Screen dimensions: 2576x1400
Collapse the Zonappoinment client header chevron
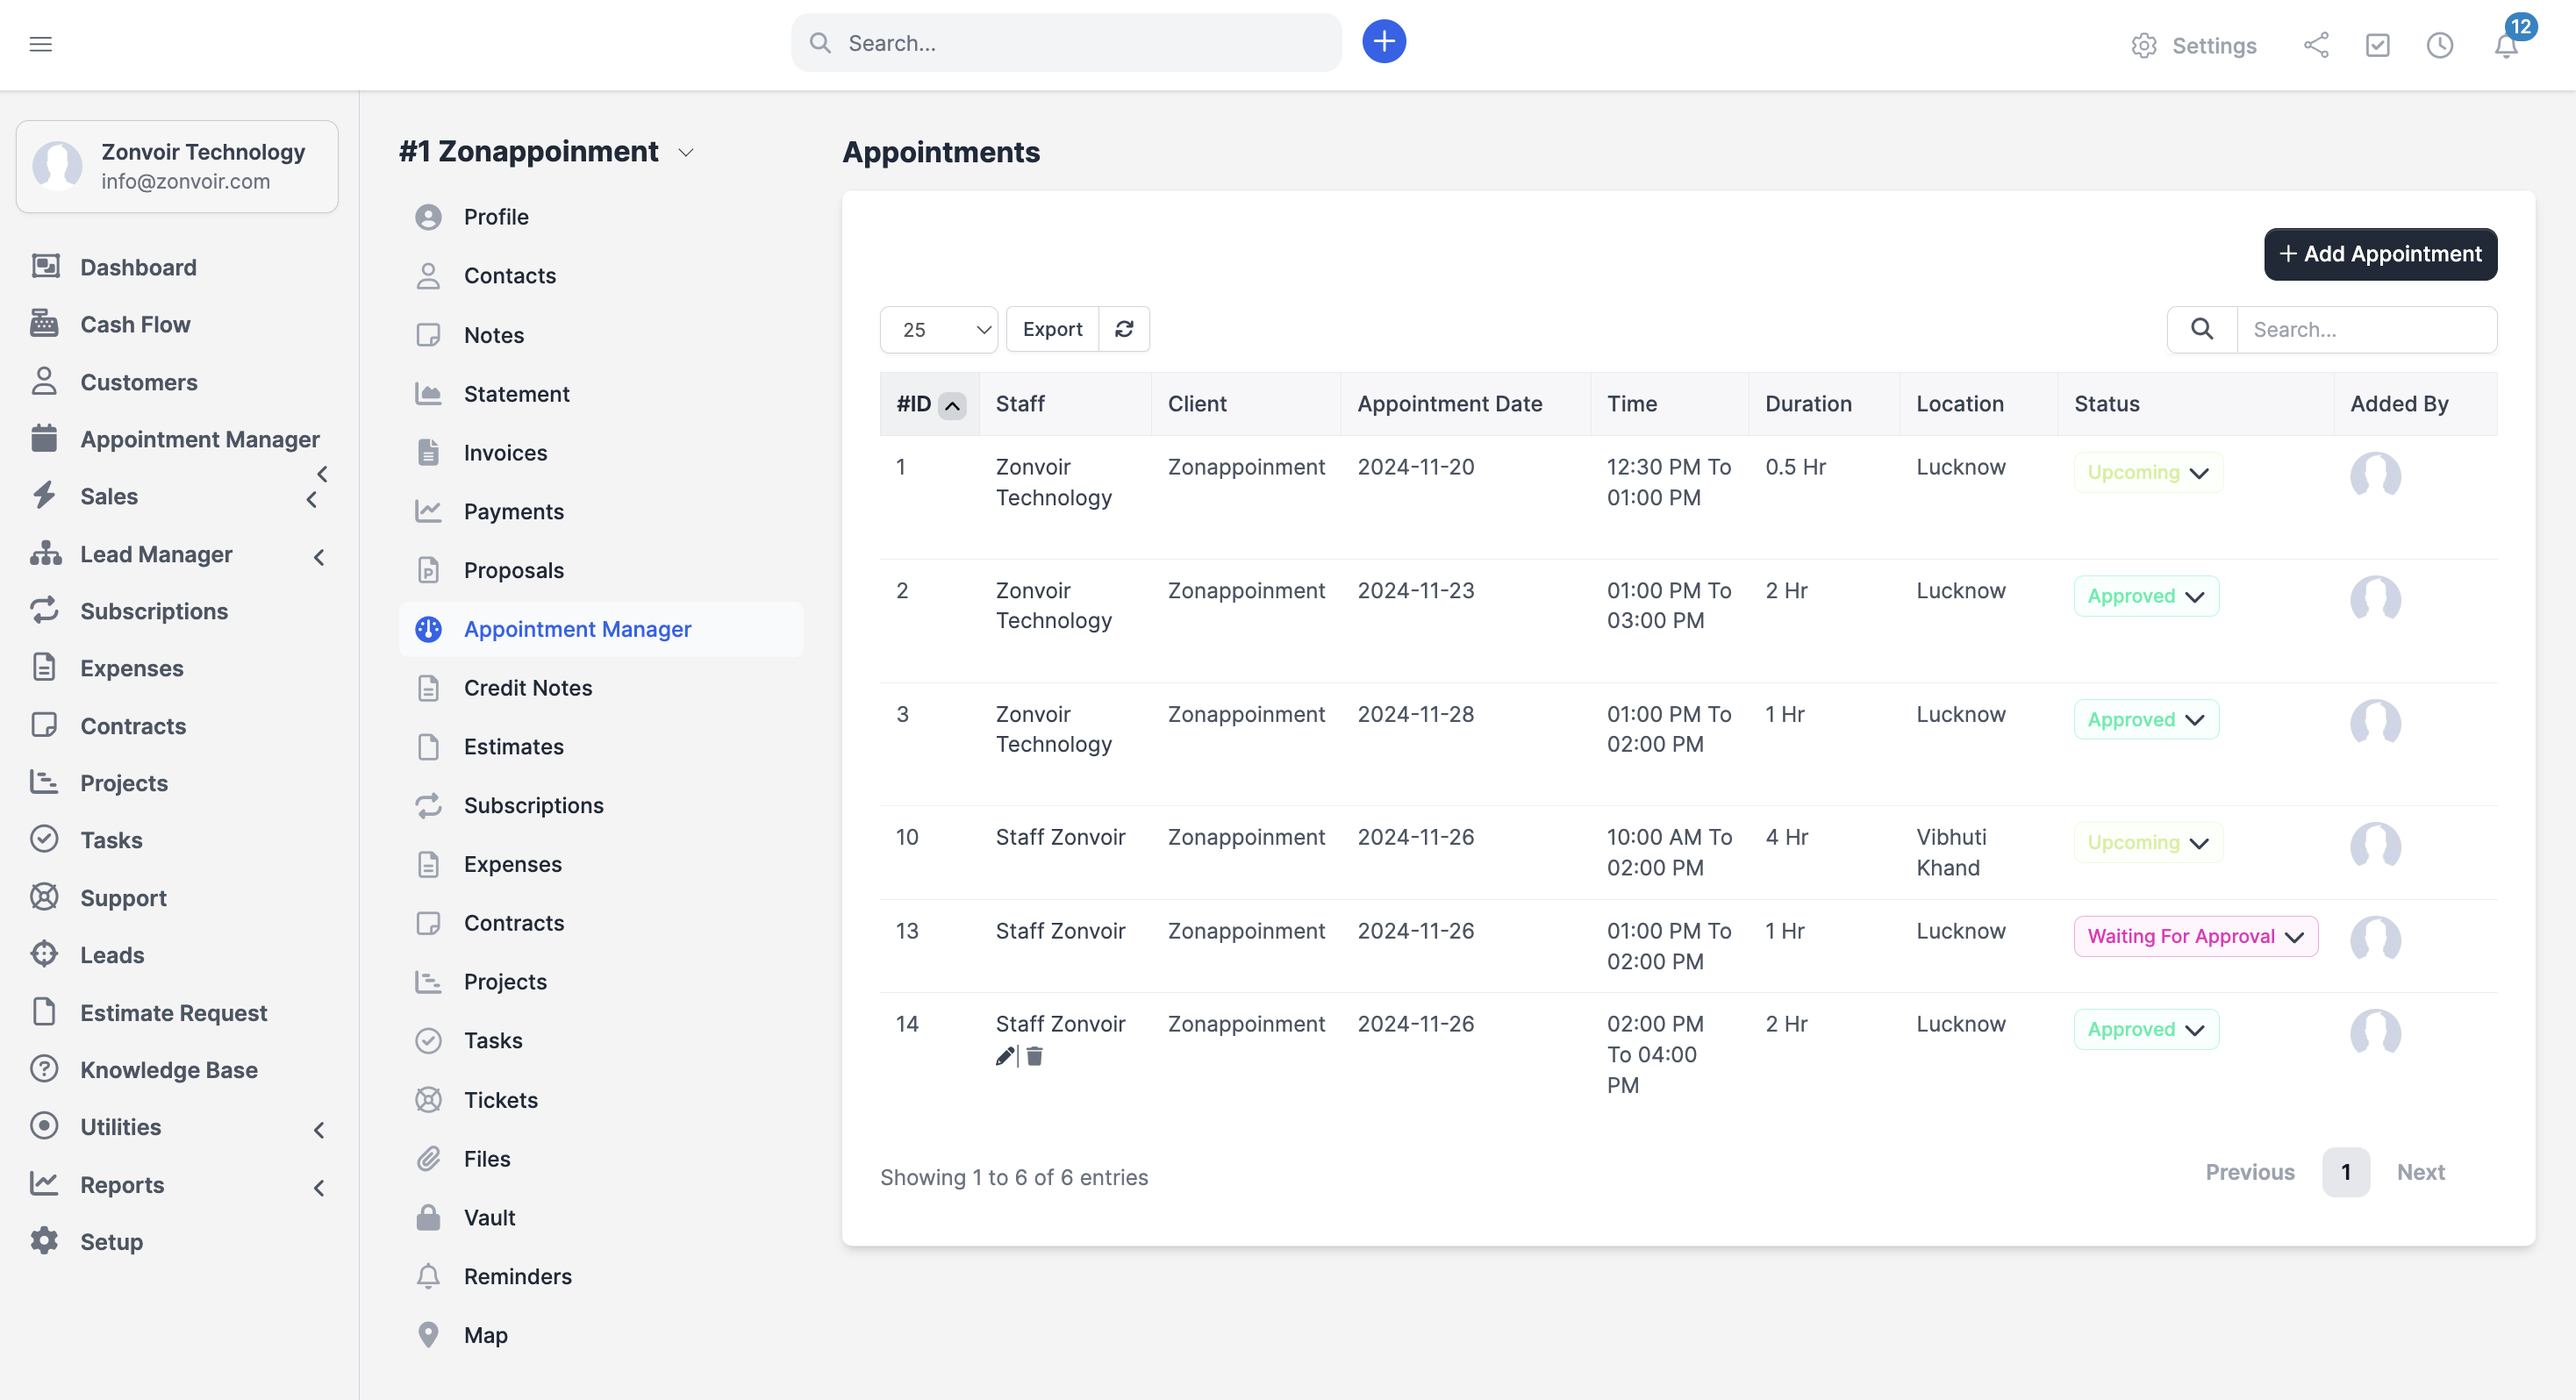(686, 152)
